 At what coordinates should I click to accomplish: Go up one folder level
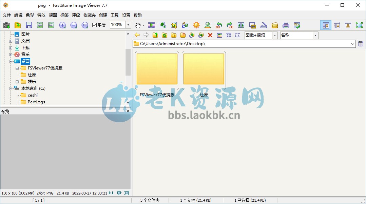(x=155, y=35)
